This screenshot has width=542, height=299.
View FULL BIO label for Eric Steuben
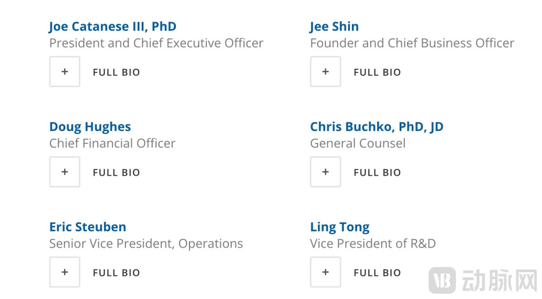[116, 273]
